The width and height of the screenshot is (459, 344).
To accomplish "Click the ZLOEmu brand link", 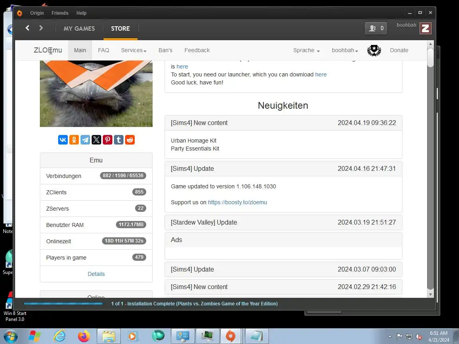I will point(48,50).
